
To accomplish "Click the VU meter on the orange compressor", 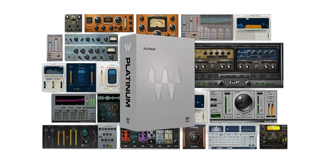I will (157, 23).
